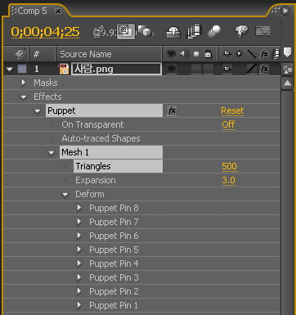Toggle Quality switch for 사람.png layer
Image resolution: width=296 pixels, height=315 pixels.
(251, 69)
